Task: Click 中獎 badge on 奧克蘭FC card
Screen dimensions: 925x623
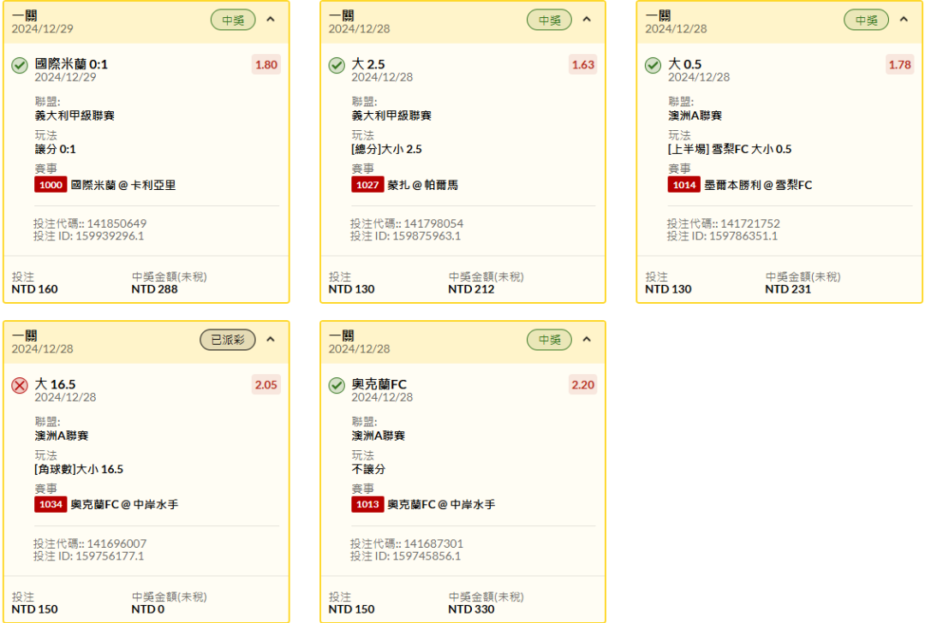Action: point(549,340)
